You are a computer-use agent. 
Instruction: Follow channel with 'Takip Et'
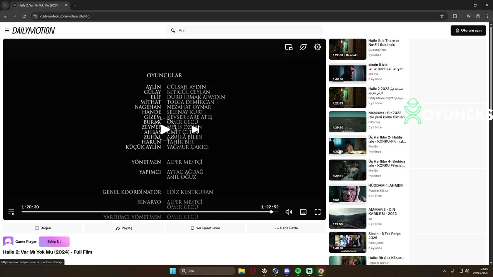tap(54, 242)
